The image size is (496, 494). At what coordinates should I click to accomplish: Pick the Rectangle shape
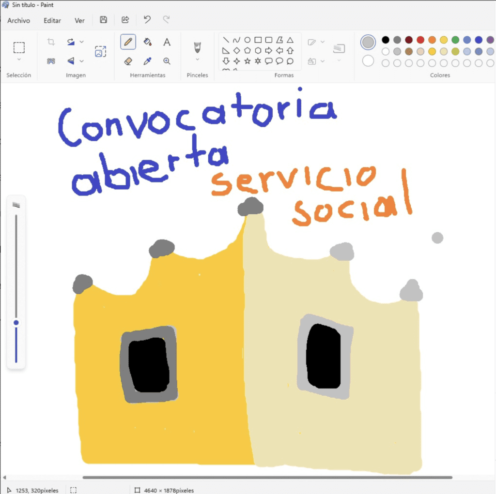[x=258, y=40]
